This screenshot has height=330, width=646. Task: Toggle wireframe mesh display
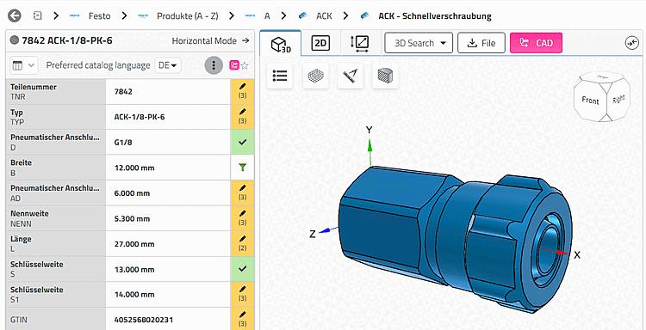pos(315,76)
